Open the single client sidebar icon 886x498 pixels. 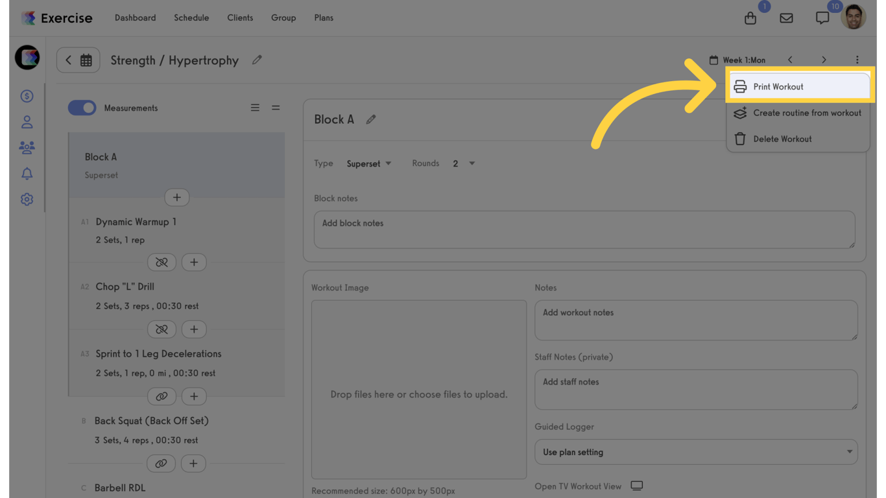[x=27, y=122]
